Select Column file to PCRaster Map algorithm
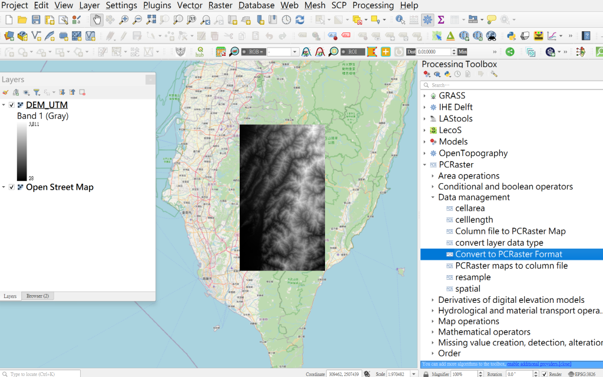 pyautogui.click(x=512, y=231)
